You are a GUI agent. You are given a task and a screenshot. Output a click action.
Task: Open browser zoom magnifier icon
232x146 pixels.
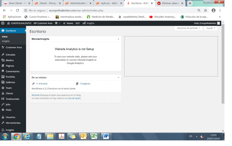coord(199,10)
